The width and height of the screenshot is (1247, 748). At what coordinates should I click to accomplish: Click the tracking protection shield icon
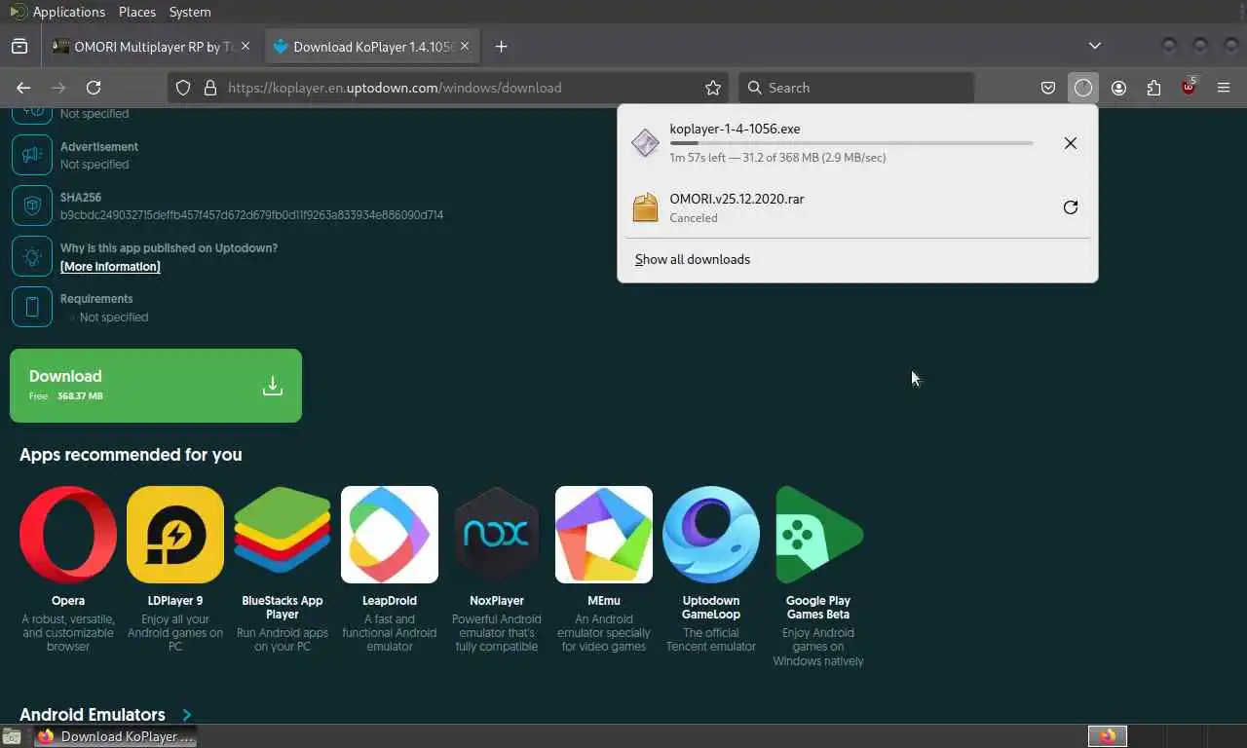pos(183,88)
